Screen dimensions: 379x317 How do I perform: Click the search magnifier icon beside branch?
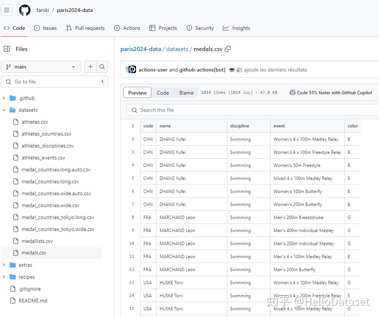tap(102, 67)
